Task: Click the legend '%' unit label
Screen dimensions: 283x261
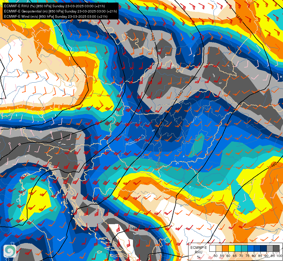Action: tap(199, 257)
